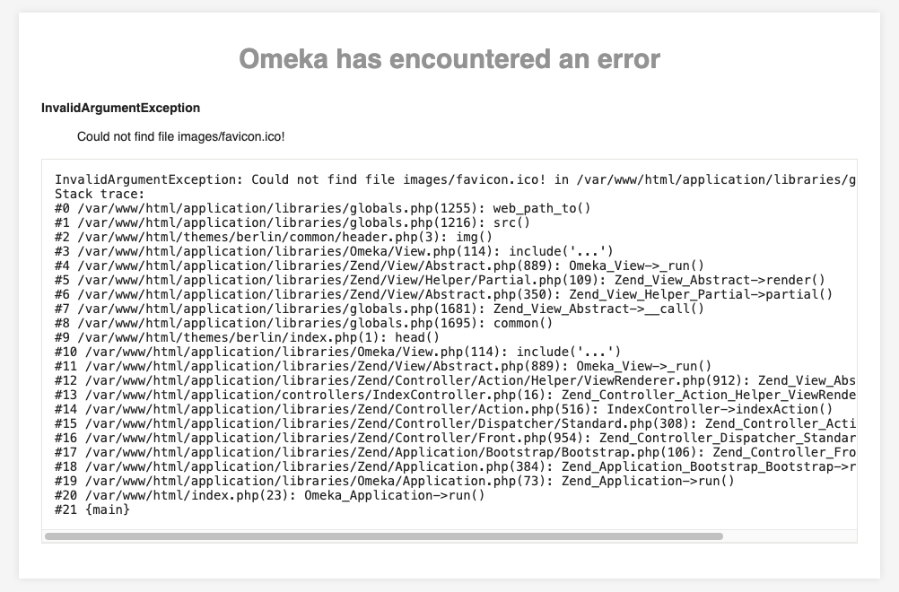The image size is (899, 592).
Task: Click the horizontal scrollbar under the stack trace
Action: click(383, 536)
